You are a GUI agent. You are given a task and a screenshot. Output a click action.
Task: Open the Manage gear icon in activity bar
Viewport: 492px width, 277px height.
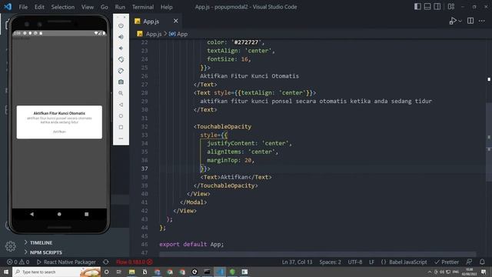(x=10, y=246)
